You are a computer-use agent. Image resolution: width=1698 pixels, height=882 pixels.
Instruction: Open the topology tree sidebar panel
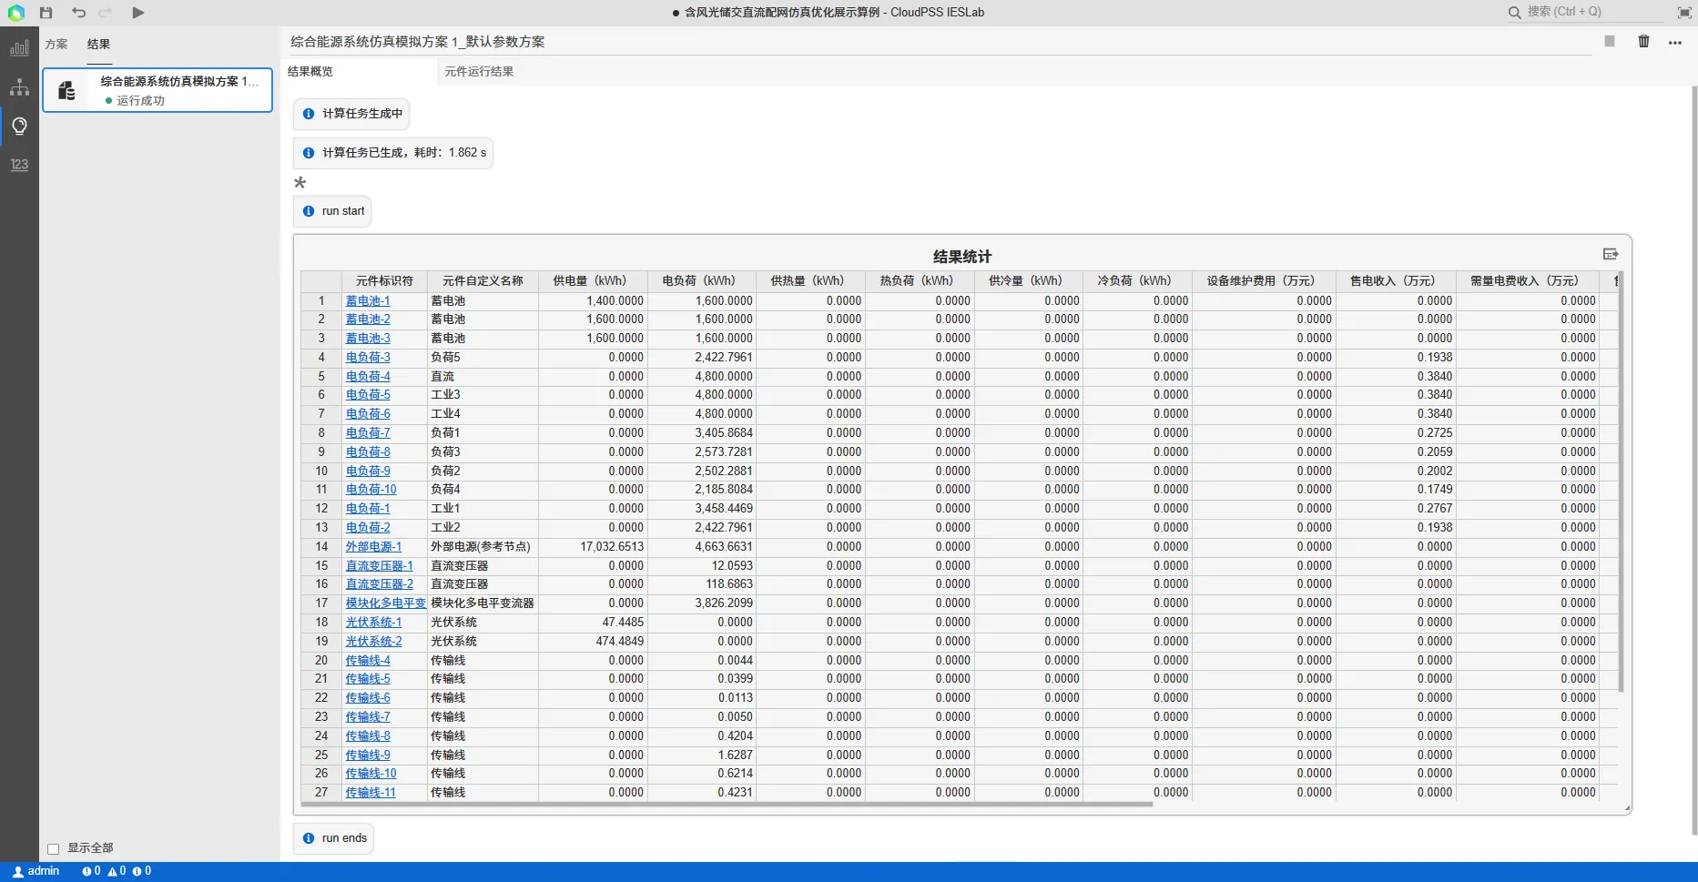[19, 87]
